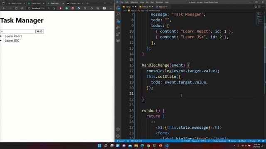266x149 pixels.
Task: Click Go Live in the status bar
Action: tap(232, 141)
